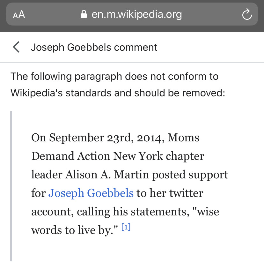Tap the words 'Wikipedia's standards' in intro
264x262 pixels.
(61, 93)
